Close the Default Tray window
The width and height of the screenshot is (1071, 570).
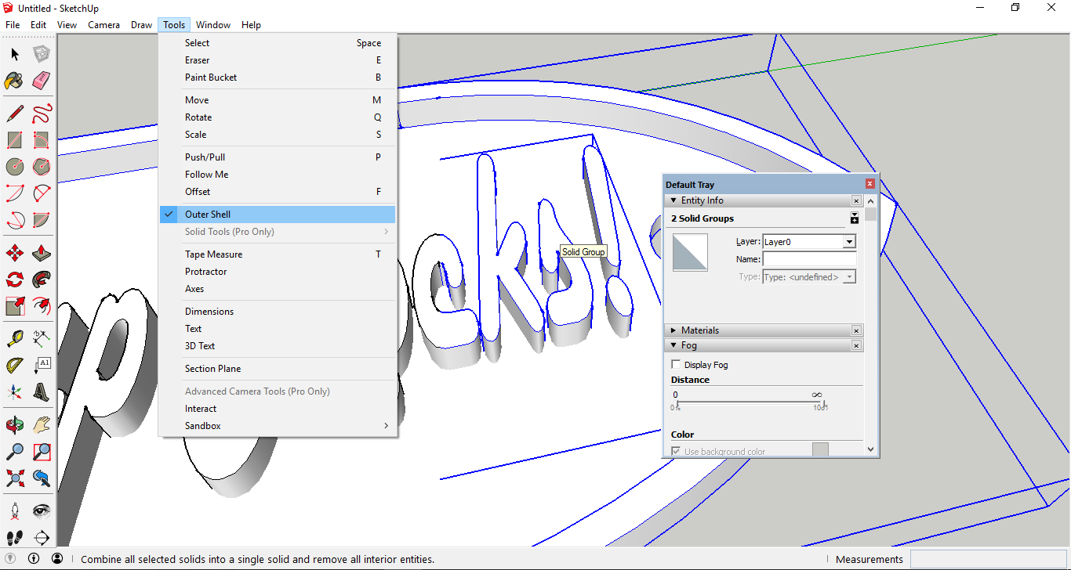point(870,184)
